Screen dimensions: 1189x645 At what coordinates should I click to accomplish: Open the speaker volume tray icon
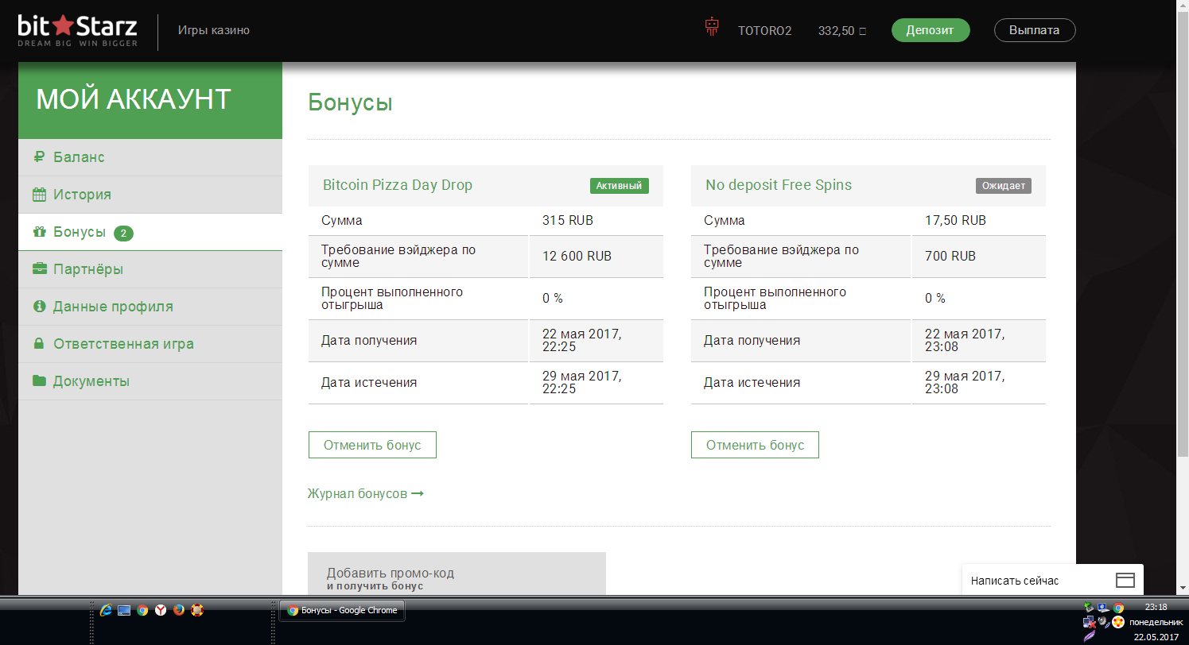[1103, 621]
